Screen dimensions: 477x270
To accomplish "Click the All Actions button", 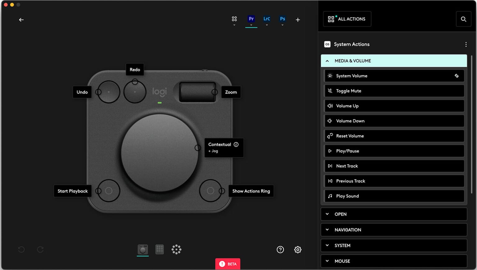I will click(347, 19).
